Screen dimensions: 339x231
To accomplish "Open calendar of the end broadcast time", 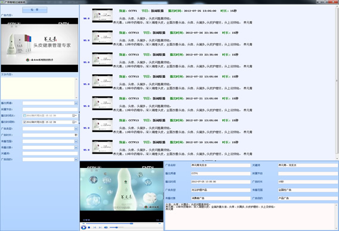I will (75, 122).
